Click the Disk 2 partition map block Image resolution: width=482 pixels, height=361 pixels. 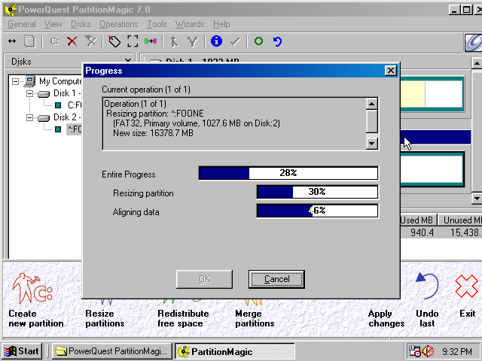432,168
